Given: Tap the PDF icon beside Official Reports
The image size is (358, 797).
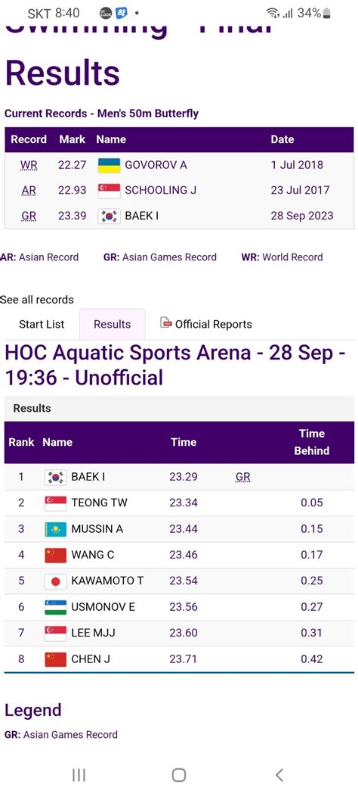Looking at the screenshot, I should [x=166, y=322].
